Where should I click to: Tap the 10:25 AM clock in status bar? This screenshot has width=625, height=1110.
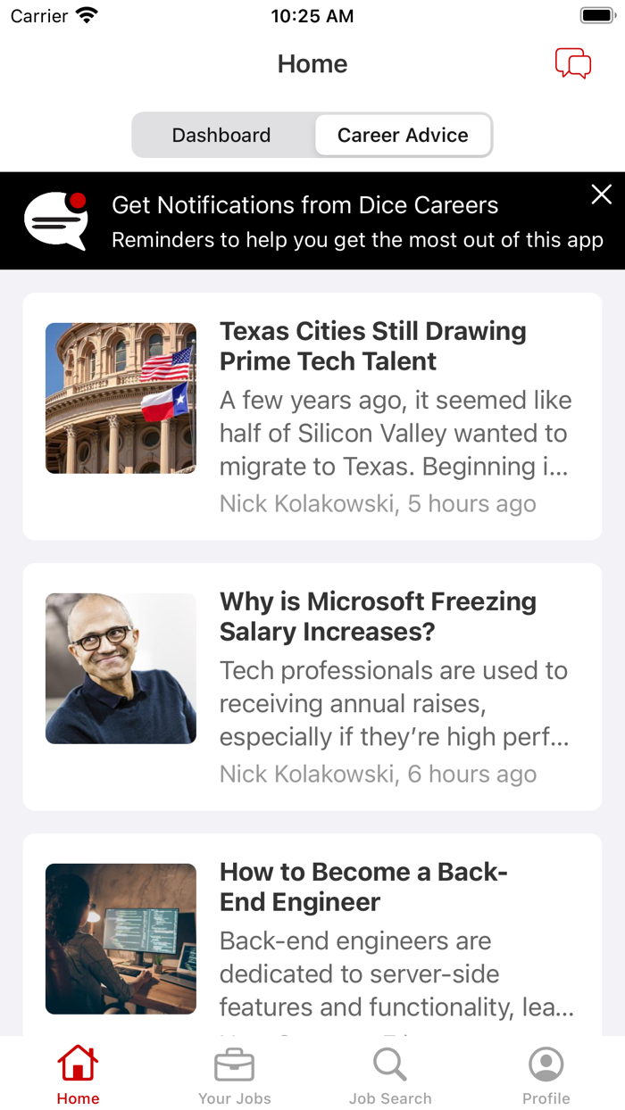click(312, 14)
